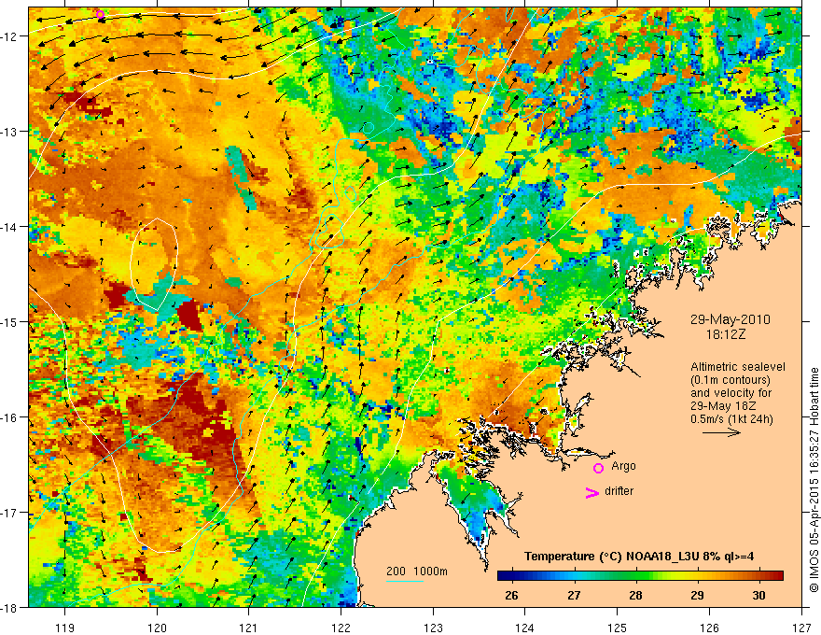Click the 'Temperature (°C) NOAA18_L3U 8% ql>=4' title

pos(639,557)
